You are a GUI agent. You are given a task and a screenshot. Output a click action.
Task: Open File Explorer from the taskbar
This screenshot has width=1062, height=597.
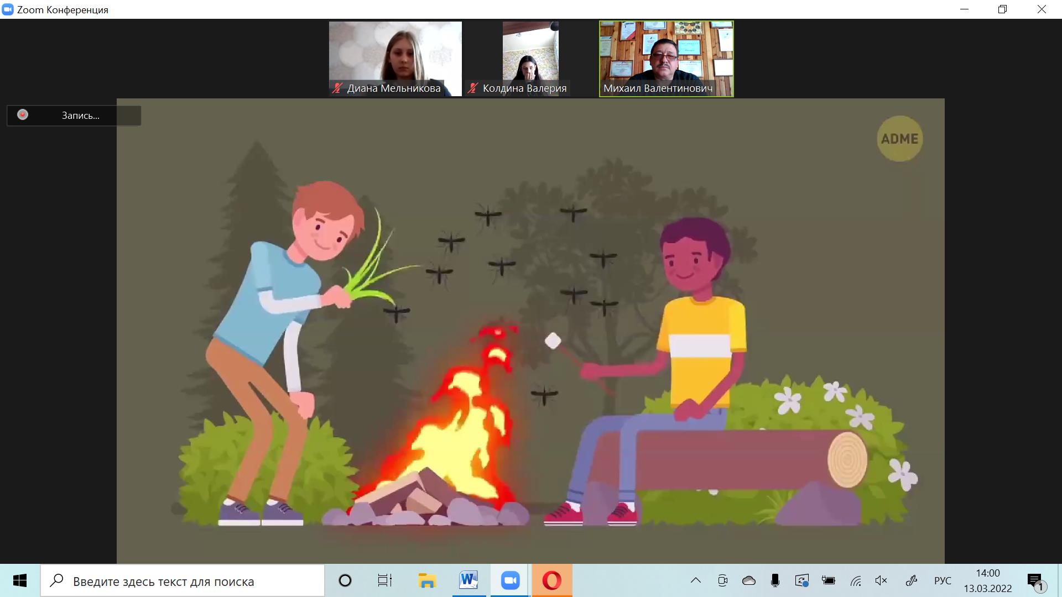(x=426, y=580)
